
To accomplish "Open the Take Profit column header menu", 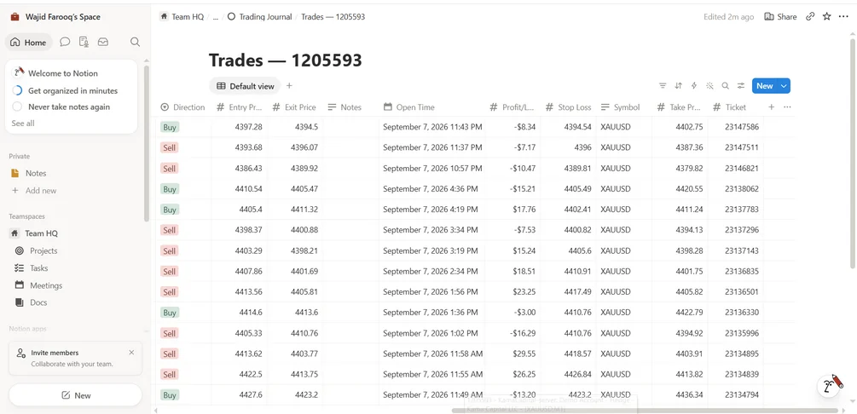I will click(x=680, y=107).
